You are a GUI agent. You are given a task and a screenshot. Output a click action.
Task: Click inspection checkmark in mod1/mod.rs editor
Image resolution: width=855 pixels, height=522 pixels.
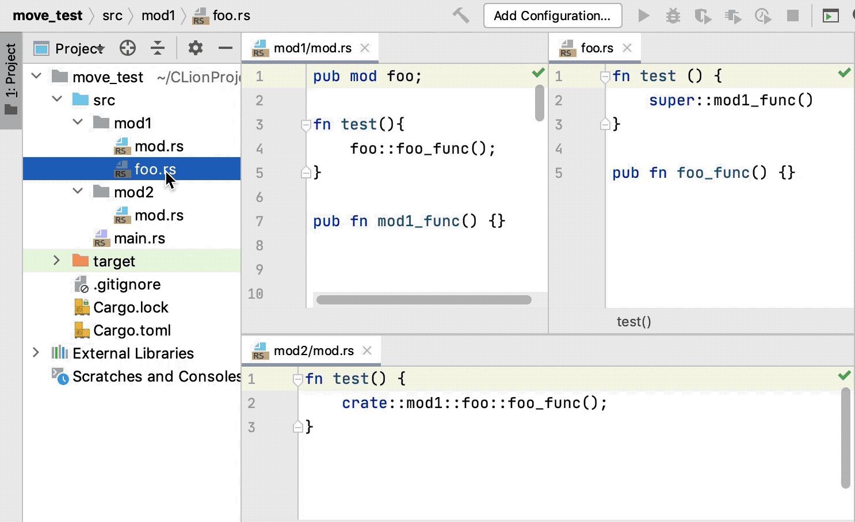tap(538, 73)
